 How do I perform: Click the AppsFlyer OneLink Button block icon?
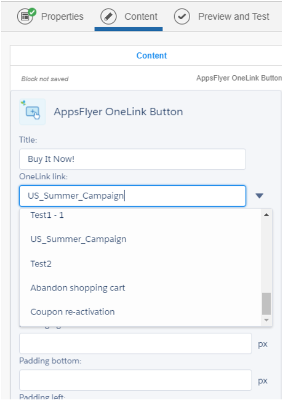click(33, 112)
